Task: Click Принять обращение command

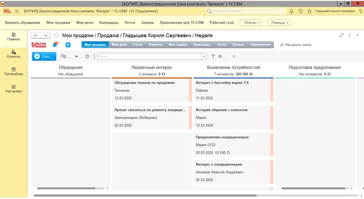Action: coord(23,23)
